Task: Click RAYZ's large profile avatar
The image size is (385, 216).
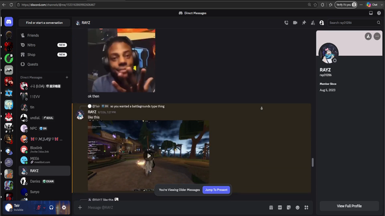Action: click(328, 53)
